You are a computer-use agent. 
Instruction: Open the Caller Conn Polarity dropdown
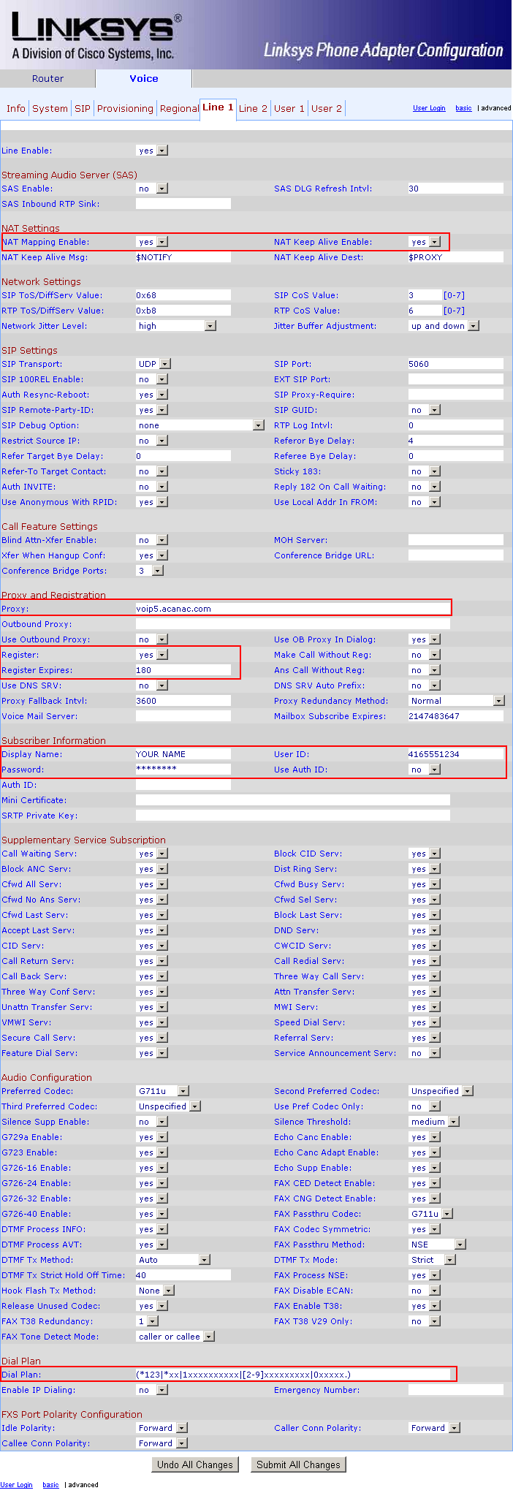coord(434,1428)
